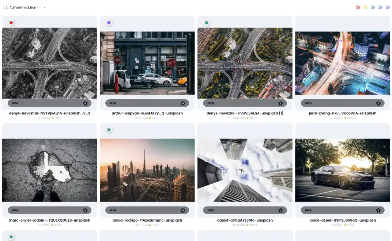Filter by the red color tag
The height and width of the screenshot is (241, 392).
pos(358,7)
